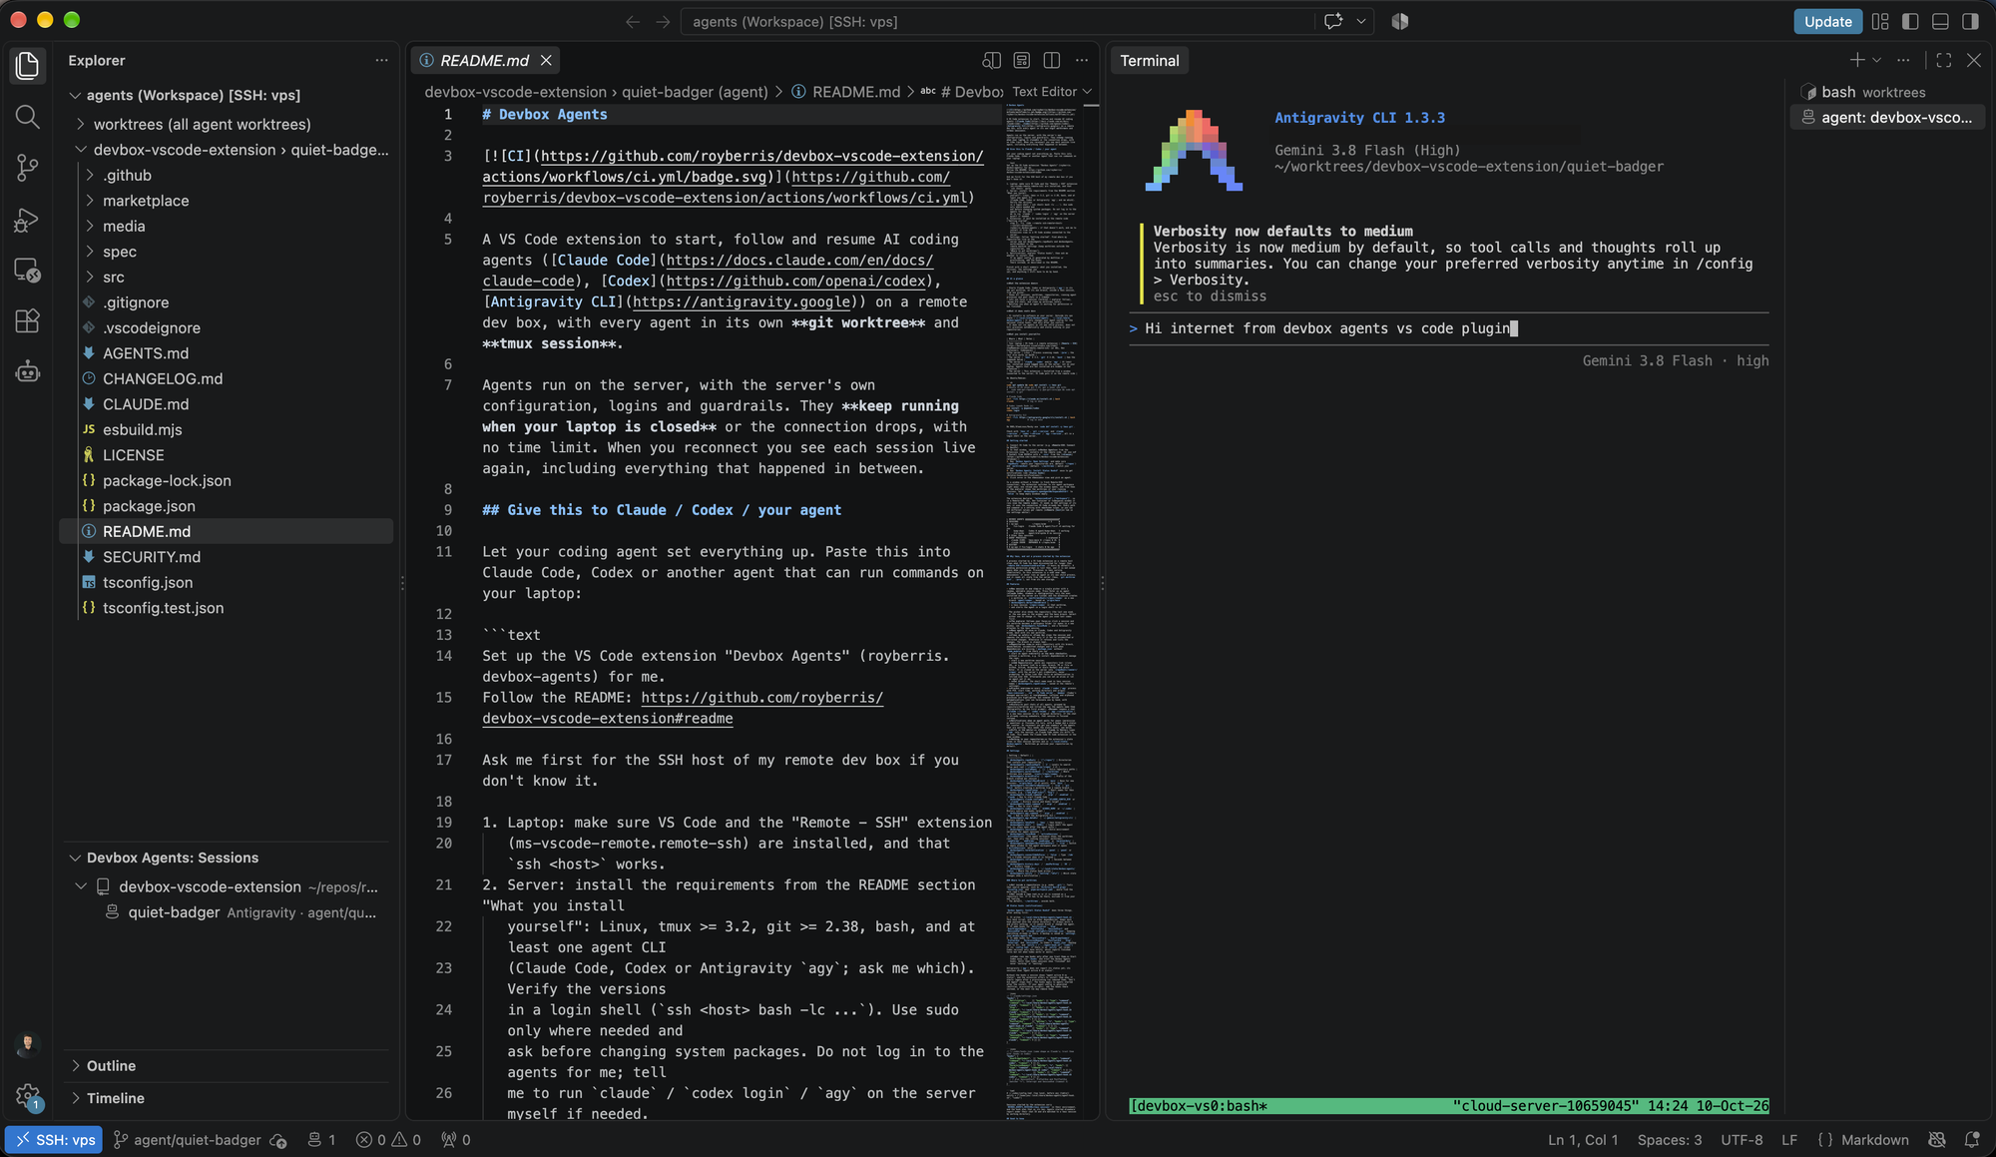Open the notifications bell in status bar

(x=1971, y=1140)
